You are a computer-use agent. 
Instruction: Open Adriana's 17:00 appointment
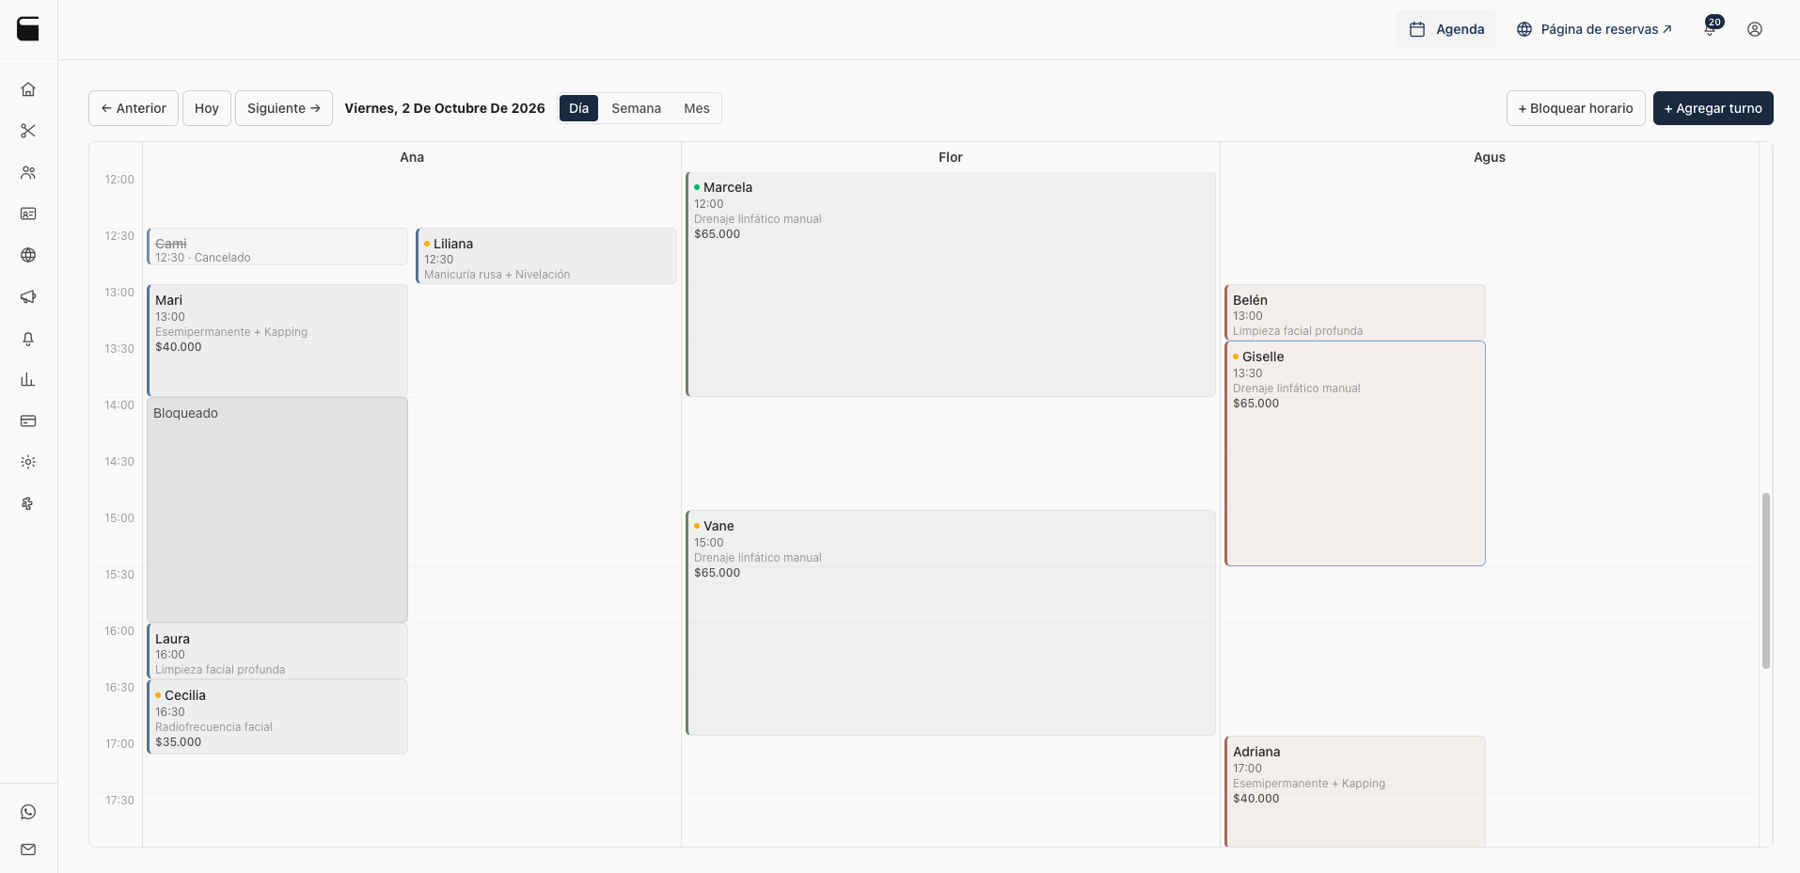(x=1355, y=791)
